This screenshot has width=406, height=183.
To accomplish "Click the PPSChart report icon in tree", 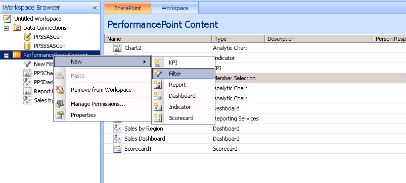I will point(27,73).
